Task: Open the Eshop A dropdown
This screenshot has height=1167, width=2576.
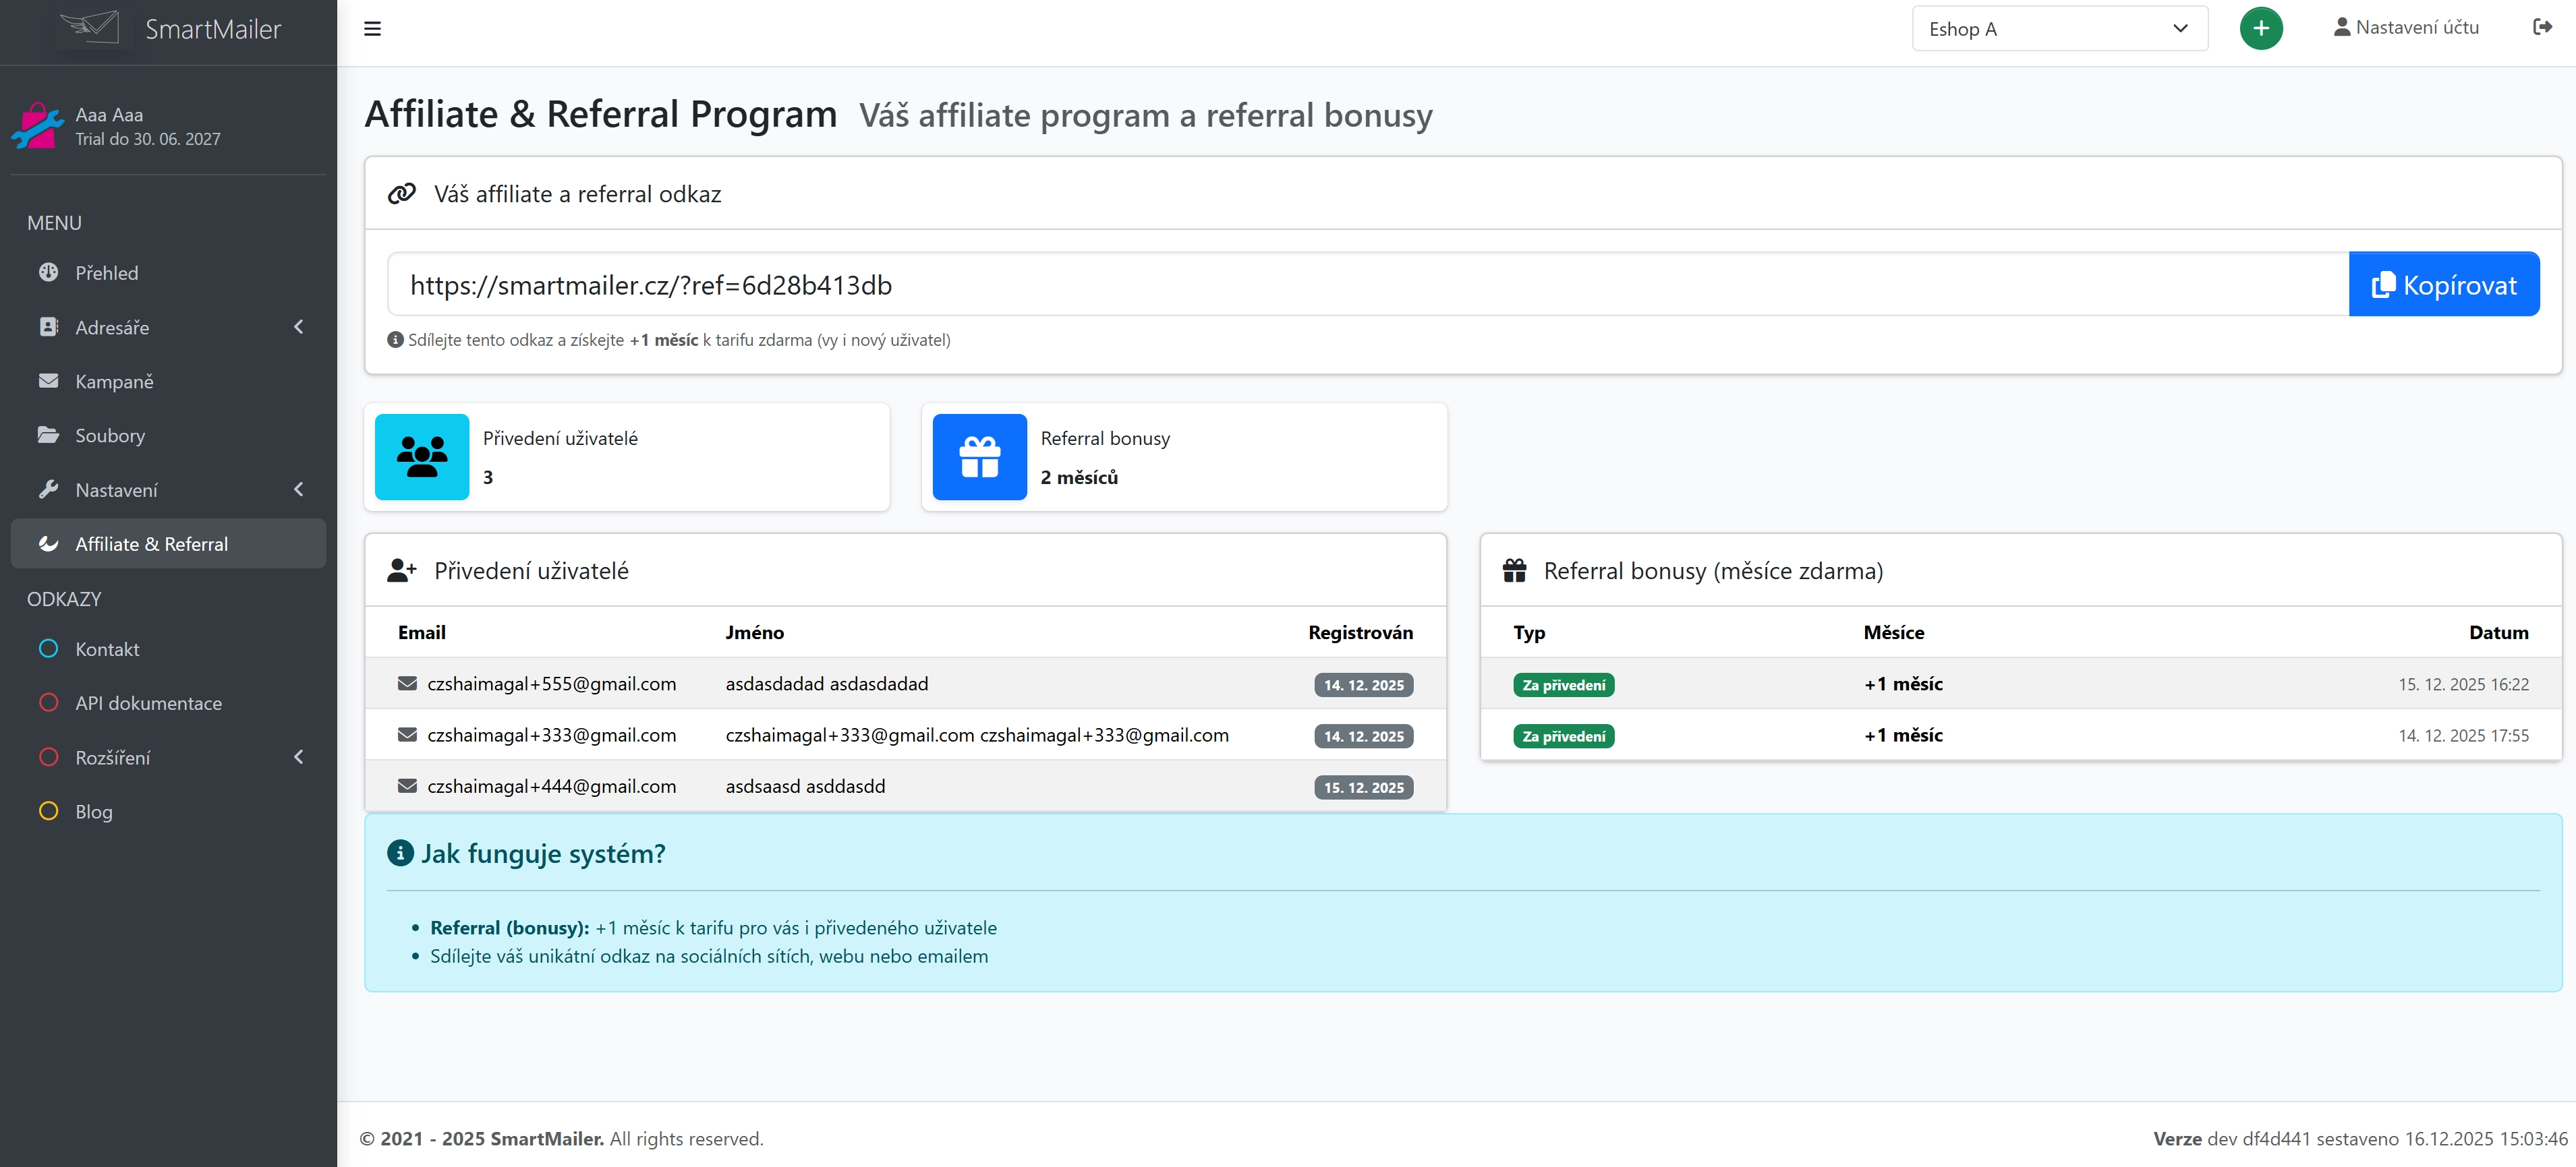Action: pos(2059,29)
